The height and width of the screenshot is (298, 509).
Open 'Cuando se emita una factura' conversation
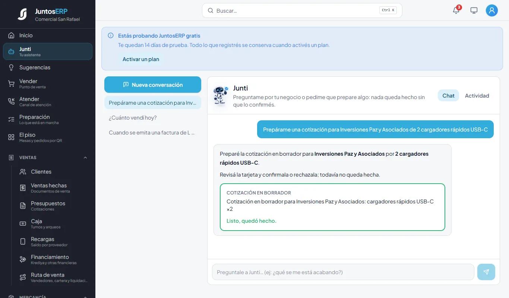[x=153, y=133]
